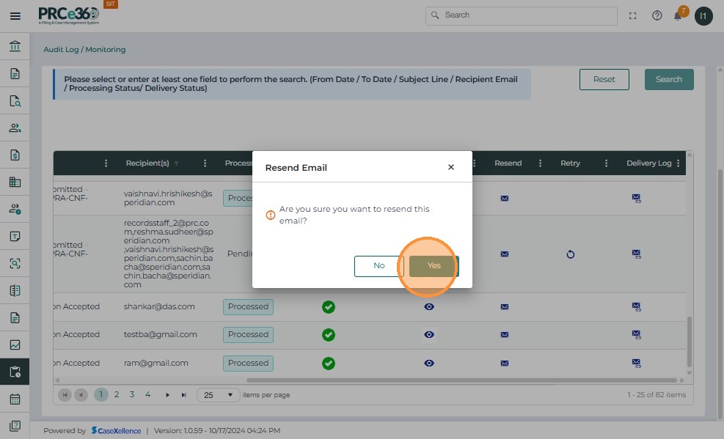
Task: Sort by the Recipient(s) column header
Action: click(x=147, y=163)
